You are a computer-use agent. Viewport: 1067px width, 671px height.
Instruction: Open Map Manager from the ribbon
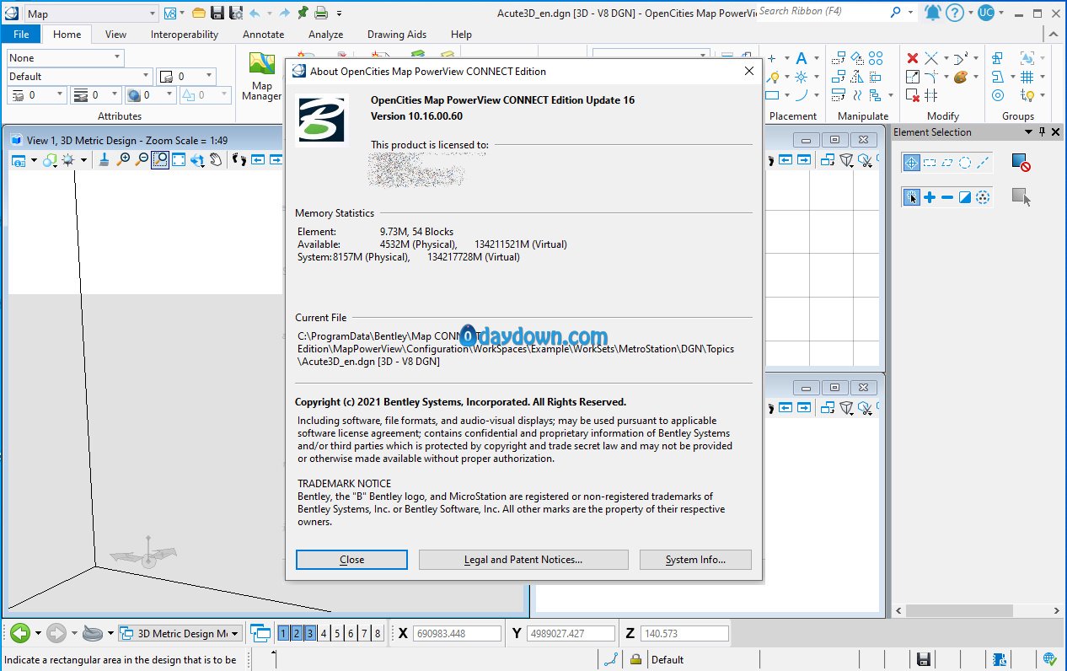(x=262, y=76)
